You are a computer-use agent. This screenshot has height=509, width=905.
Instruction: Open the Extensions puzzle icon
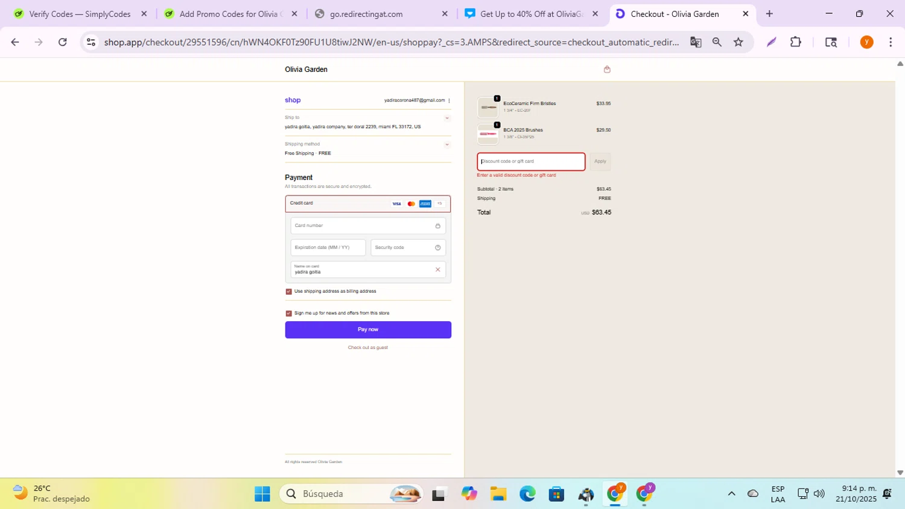(796, 42)
